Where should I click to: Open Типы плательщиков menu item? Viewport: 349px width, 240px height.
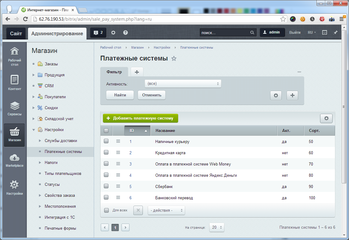coord(63,173)
